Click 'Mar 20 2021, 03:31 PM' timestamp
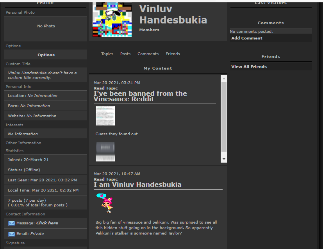 pos(117,82)
